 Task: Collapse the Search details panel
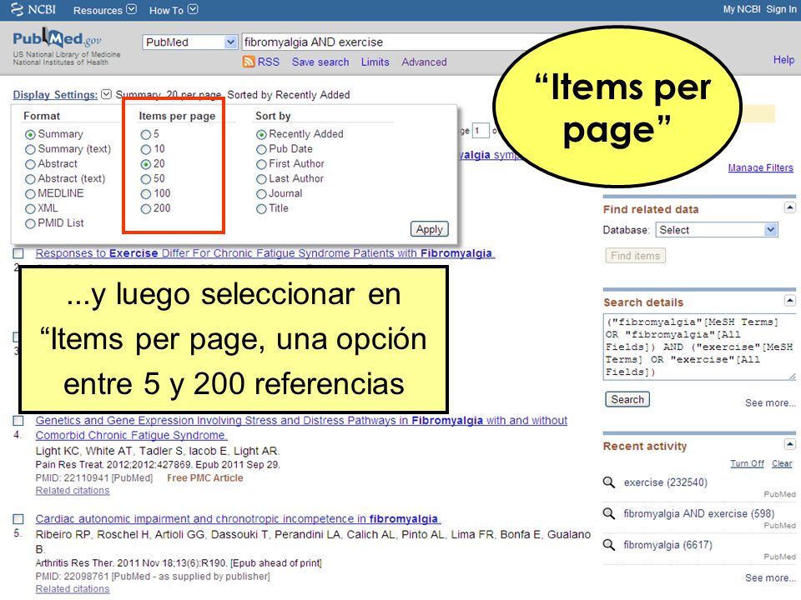[790, 301]
